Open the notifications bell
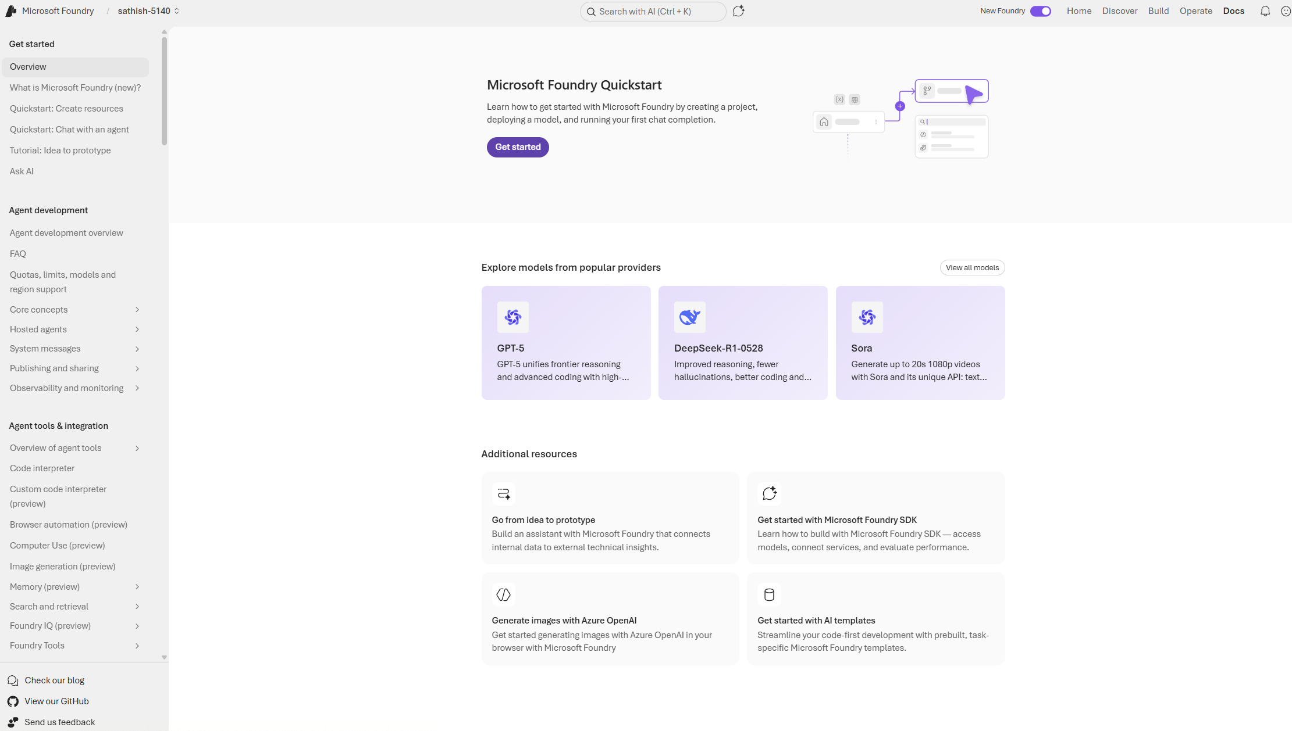 click(x=1265, y=11)
